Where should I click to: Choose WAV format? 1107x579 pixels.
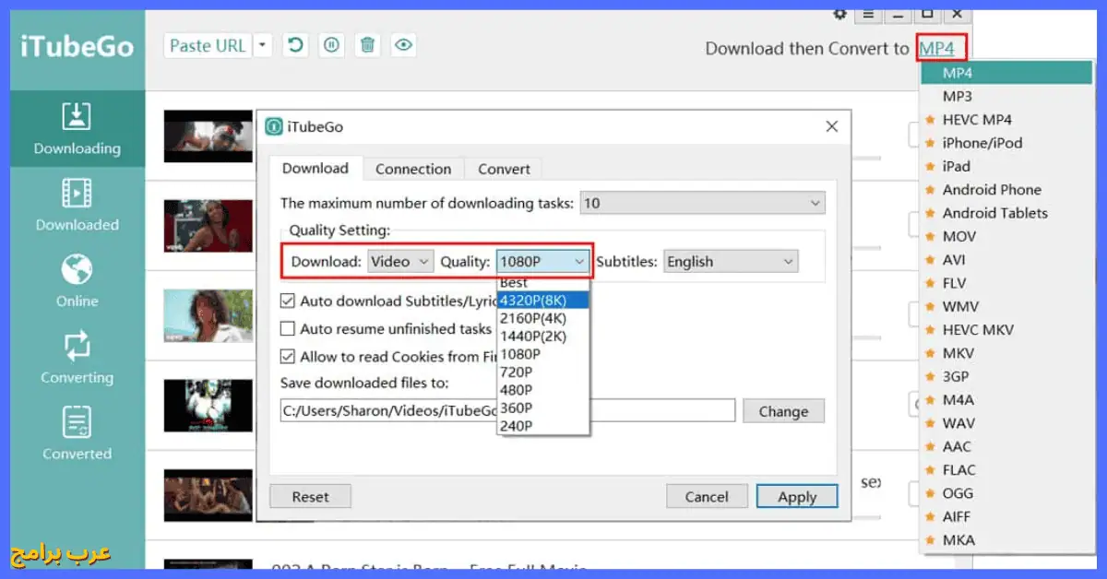point(1006,423)
